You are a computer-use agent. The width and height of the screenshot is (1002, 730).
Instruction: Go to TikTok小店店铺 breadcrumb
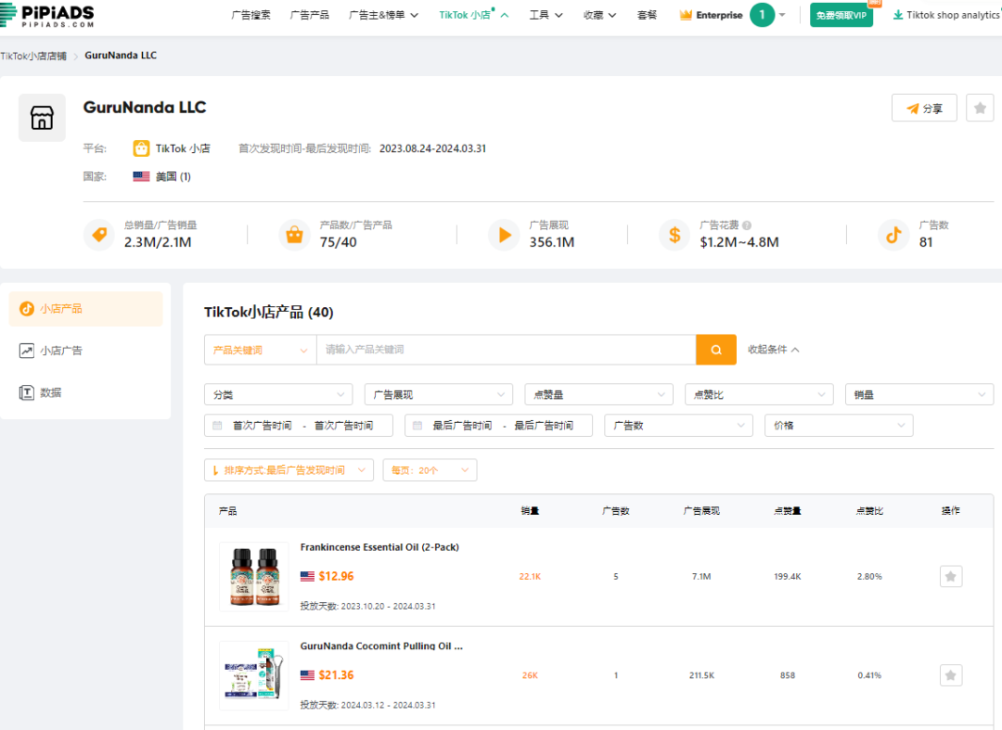(33, 56)
